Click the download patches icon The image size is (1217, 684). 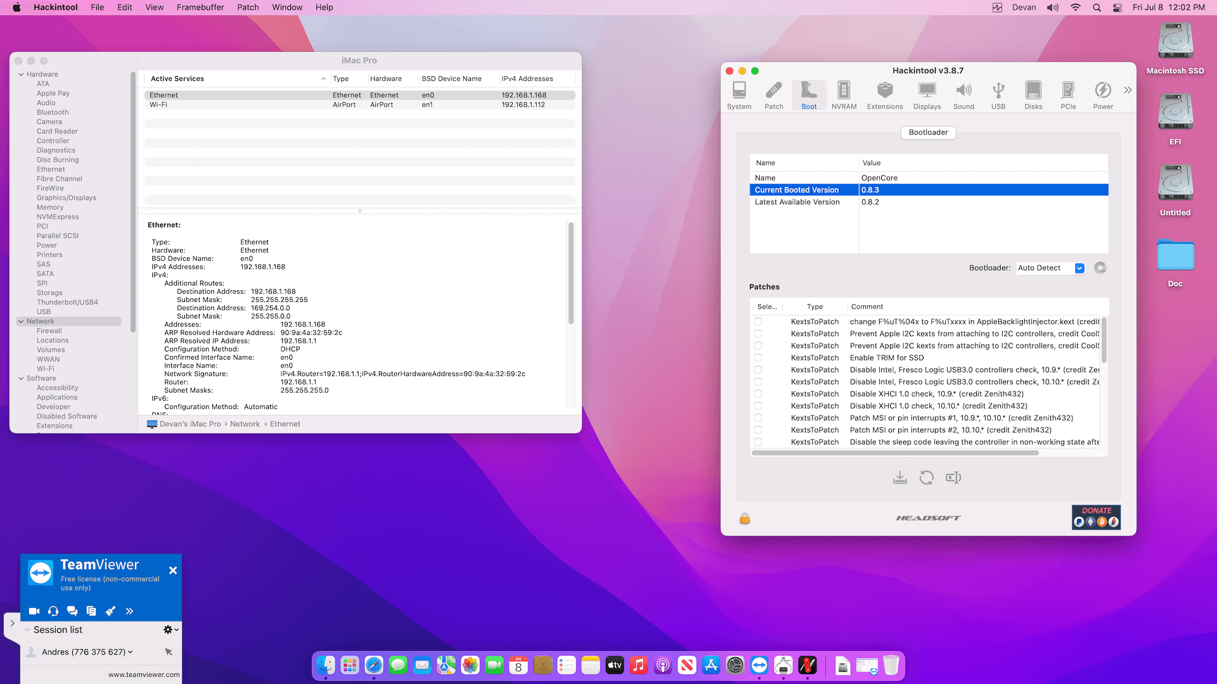[899, 478]
